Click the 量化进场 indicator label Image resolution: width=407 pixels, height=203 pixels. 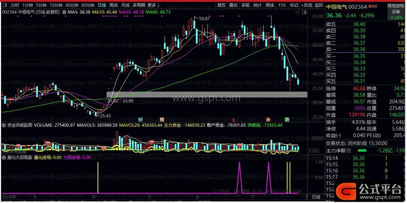click(x=48, y=157)
